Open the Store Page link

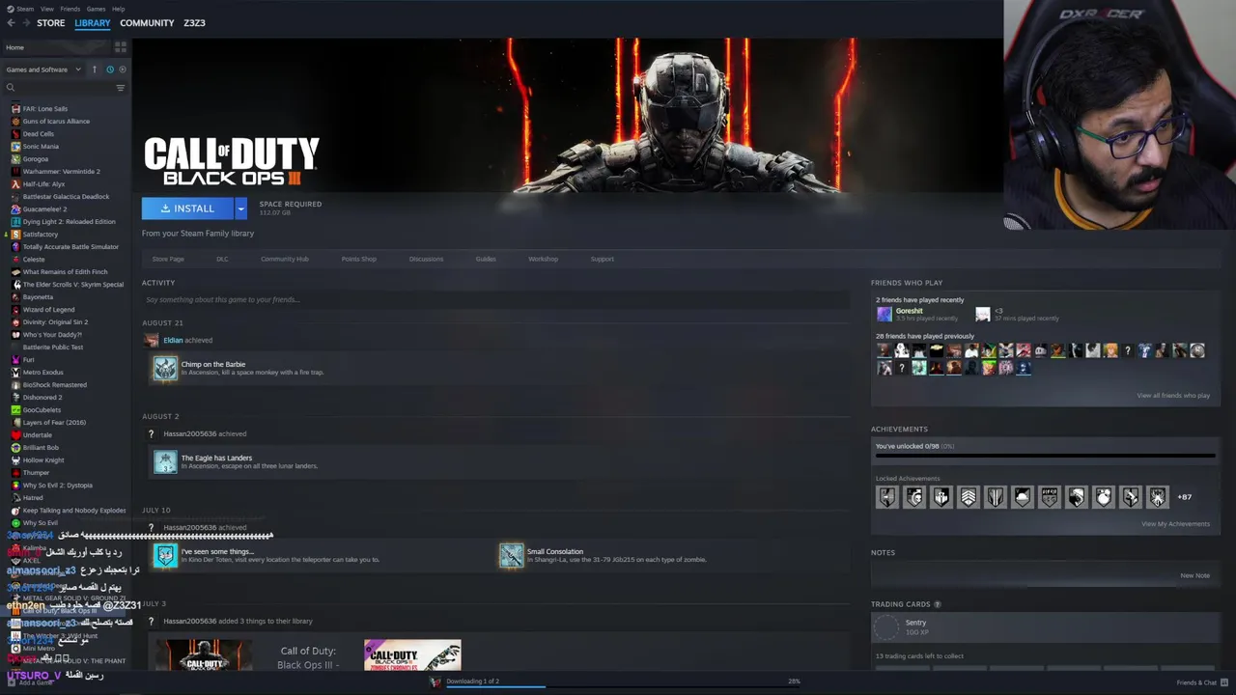tap(168, 259)
